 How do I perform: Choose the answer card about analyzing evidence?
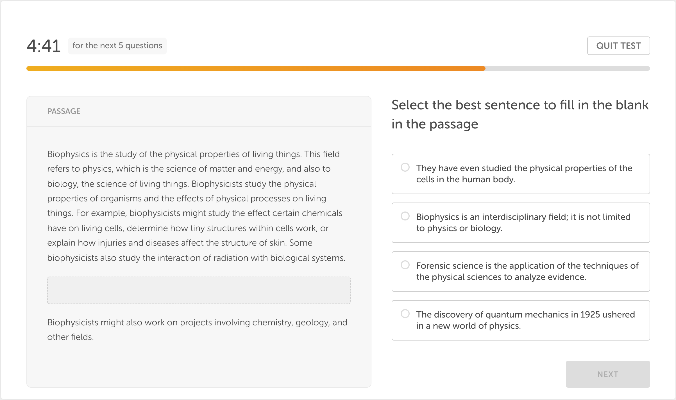(521, 272)
